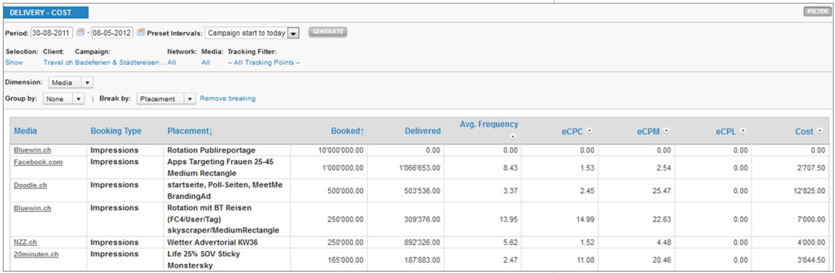Click the Filter button
The height and width of the screenshot is (273, 835).
point(817,11)
